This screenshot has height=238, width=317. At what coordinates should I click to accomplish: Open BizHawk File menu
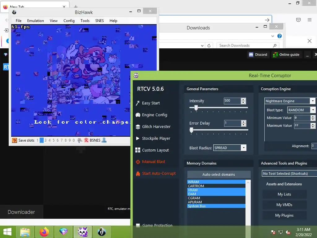[x=19, y=21]
